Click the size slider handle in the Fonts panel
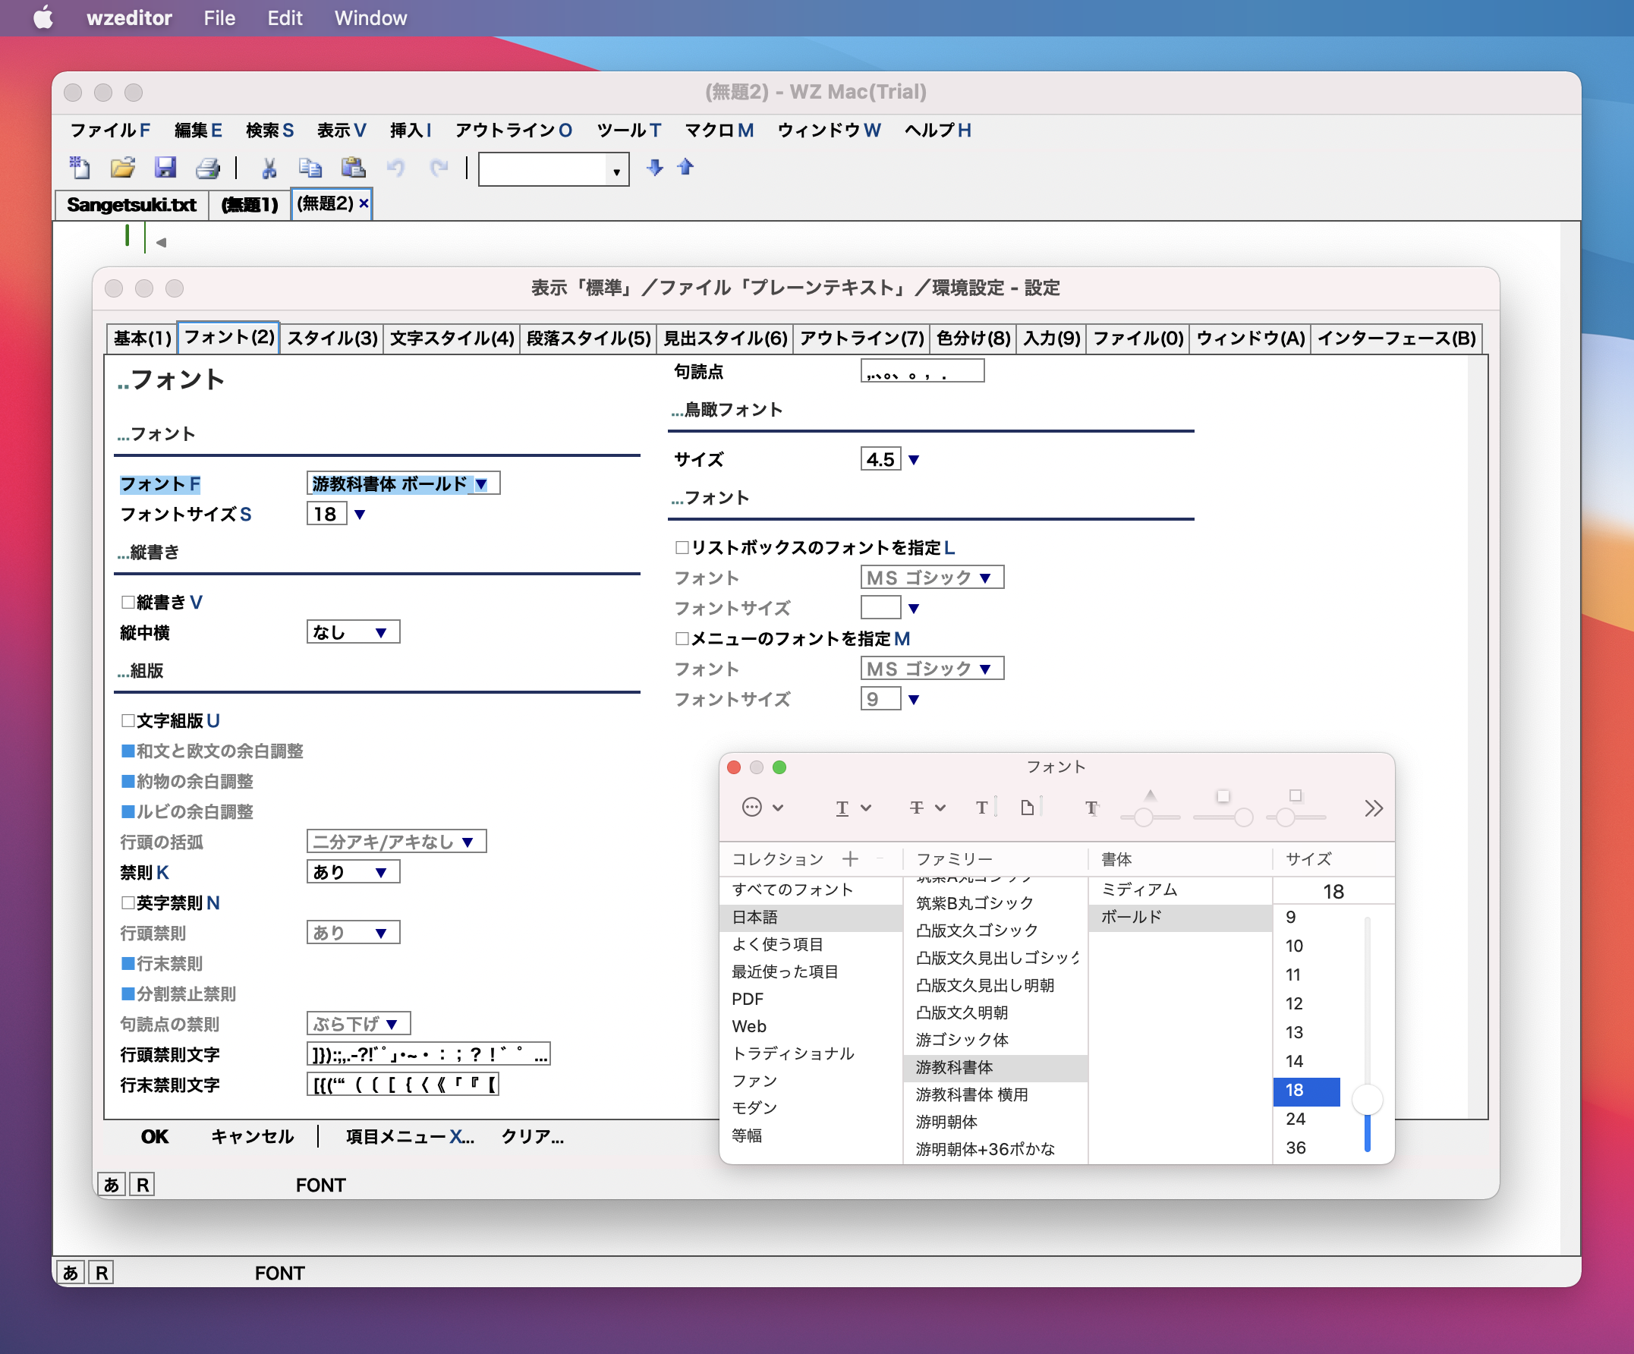This screenshot has height=1354, width=1634. (1366, 1100)
